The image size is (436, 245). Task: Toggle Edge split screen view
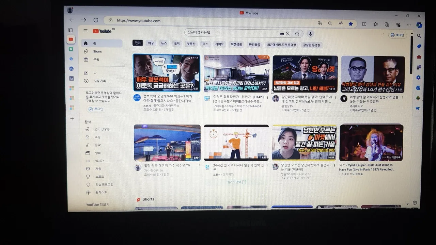(364, 24)
